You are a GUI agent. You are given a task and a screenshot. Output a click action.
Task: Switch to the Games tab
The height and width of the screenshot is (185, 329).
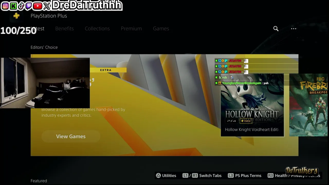161,29
